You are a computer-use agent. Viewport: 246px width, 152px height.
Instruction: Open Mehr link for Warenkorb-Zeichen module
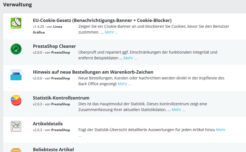pyautogui.click(x=125, y=84)
